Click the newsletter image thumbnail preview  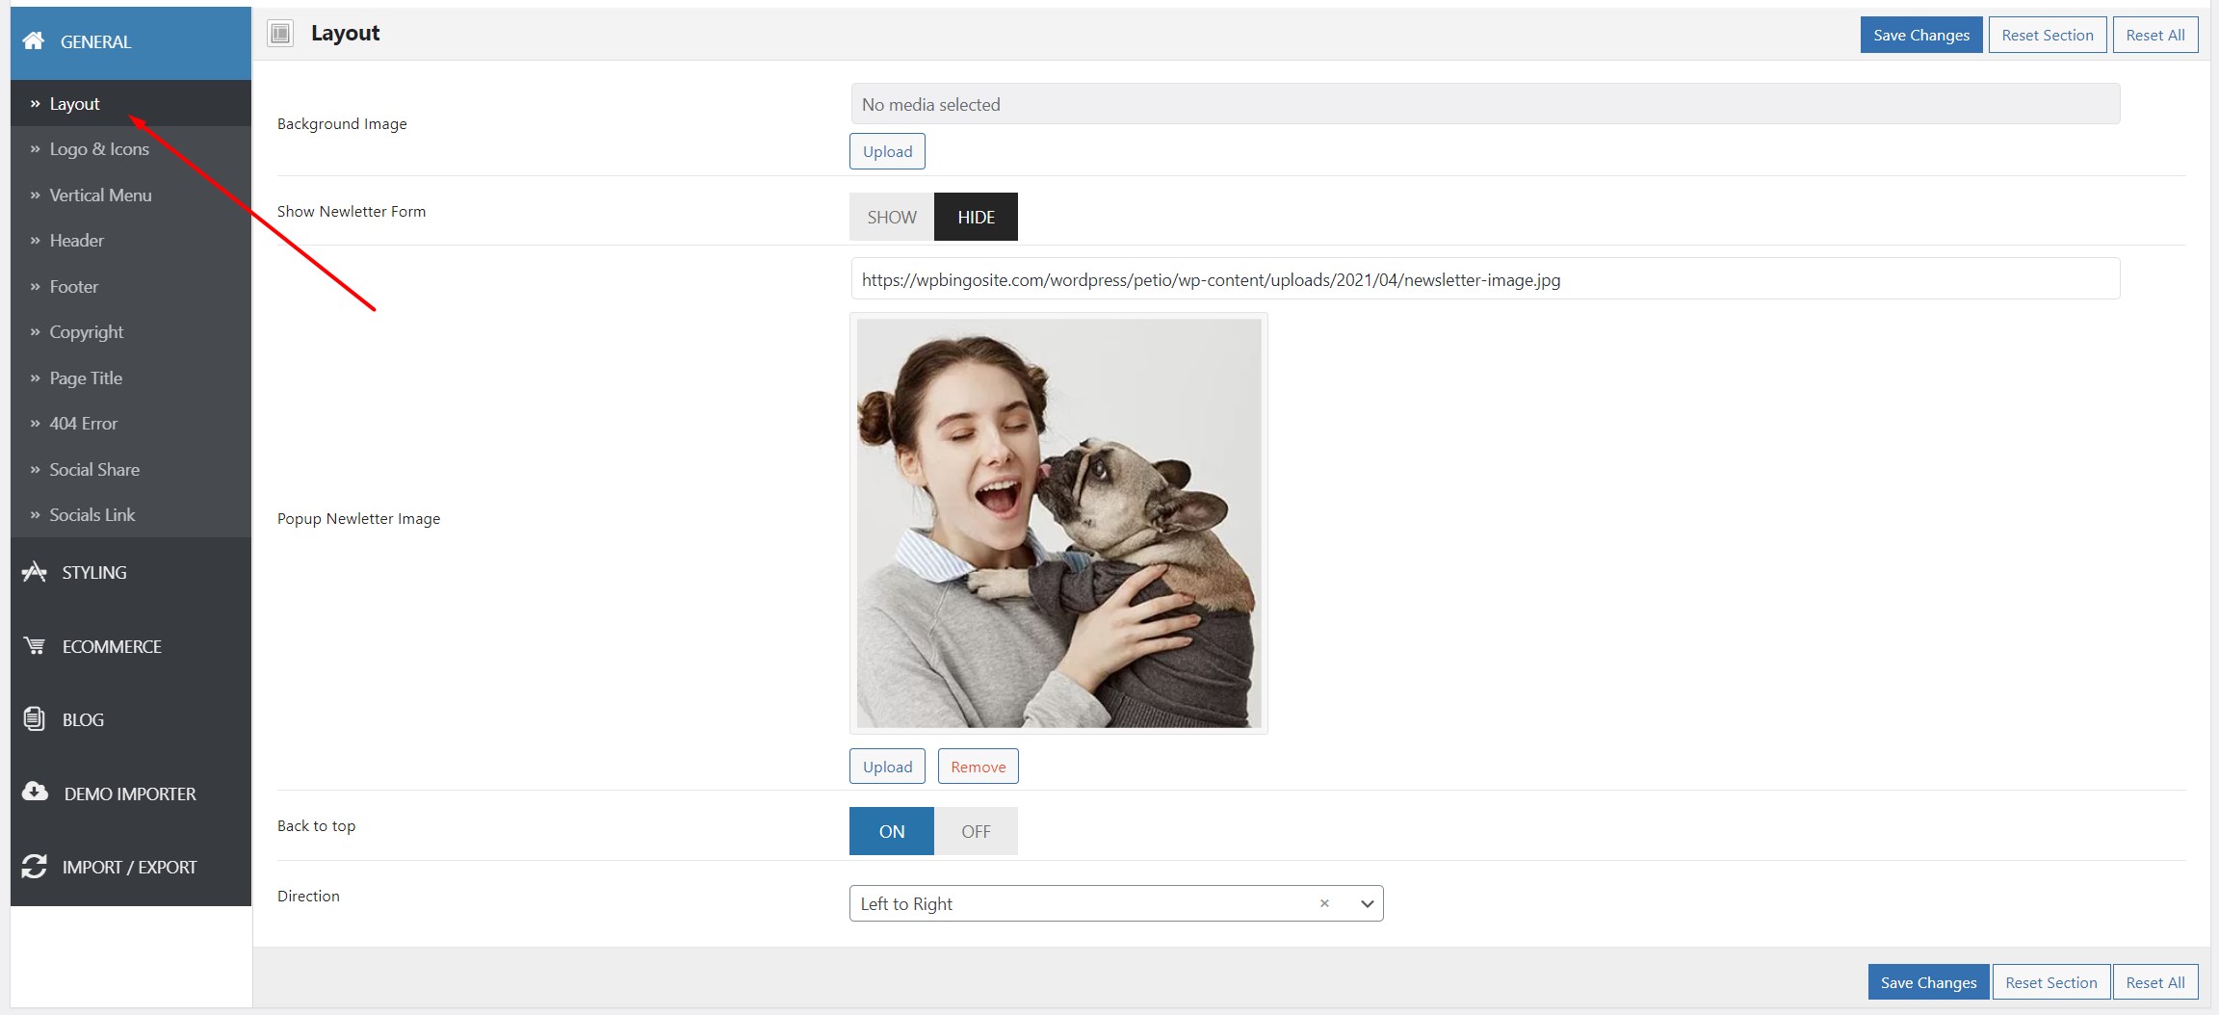pyautogui.click(x=1058, y=523)
